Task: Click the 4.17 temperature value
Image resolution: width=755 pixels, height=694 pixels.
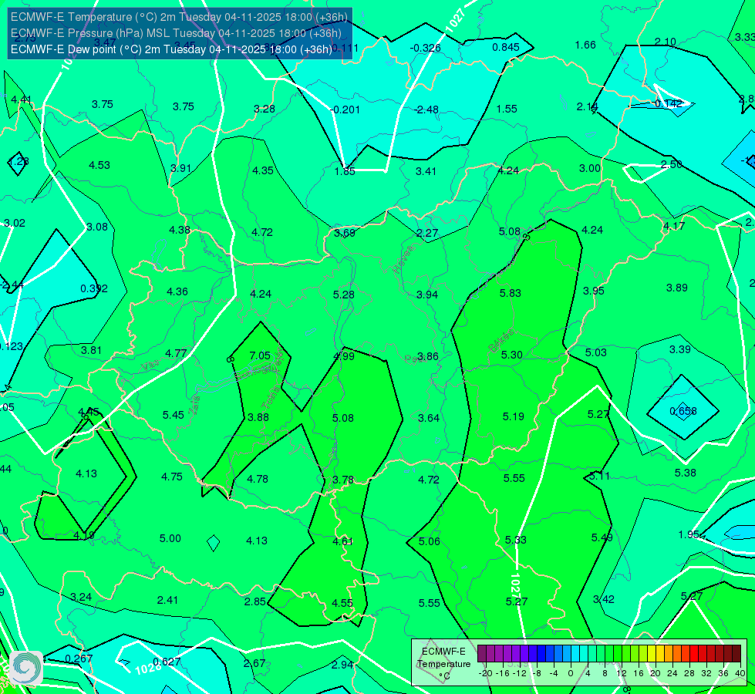Action: pyautogui.click(x=673, y=225)
